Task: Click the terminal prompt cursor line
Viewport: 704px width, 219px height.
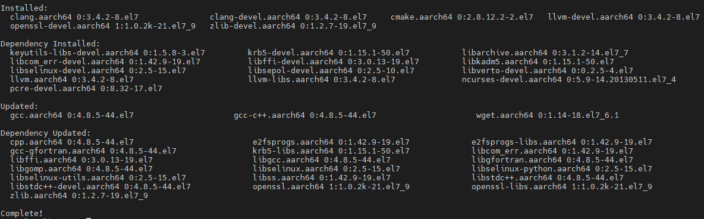Action: click(x=45, y=218)
